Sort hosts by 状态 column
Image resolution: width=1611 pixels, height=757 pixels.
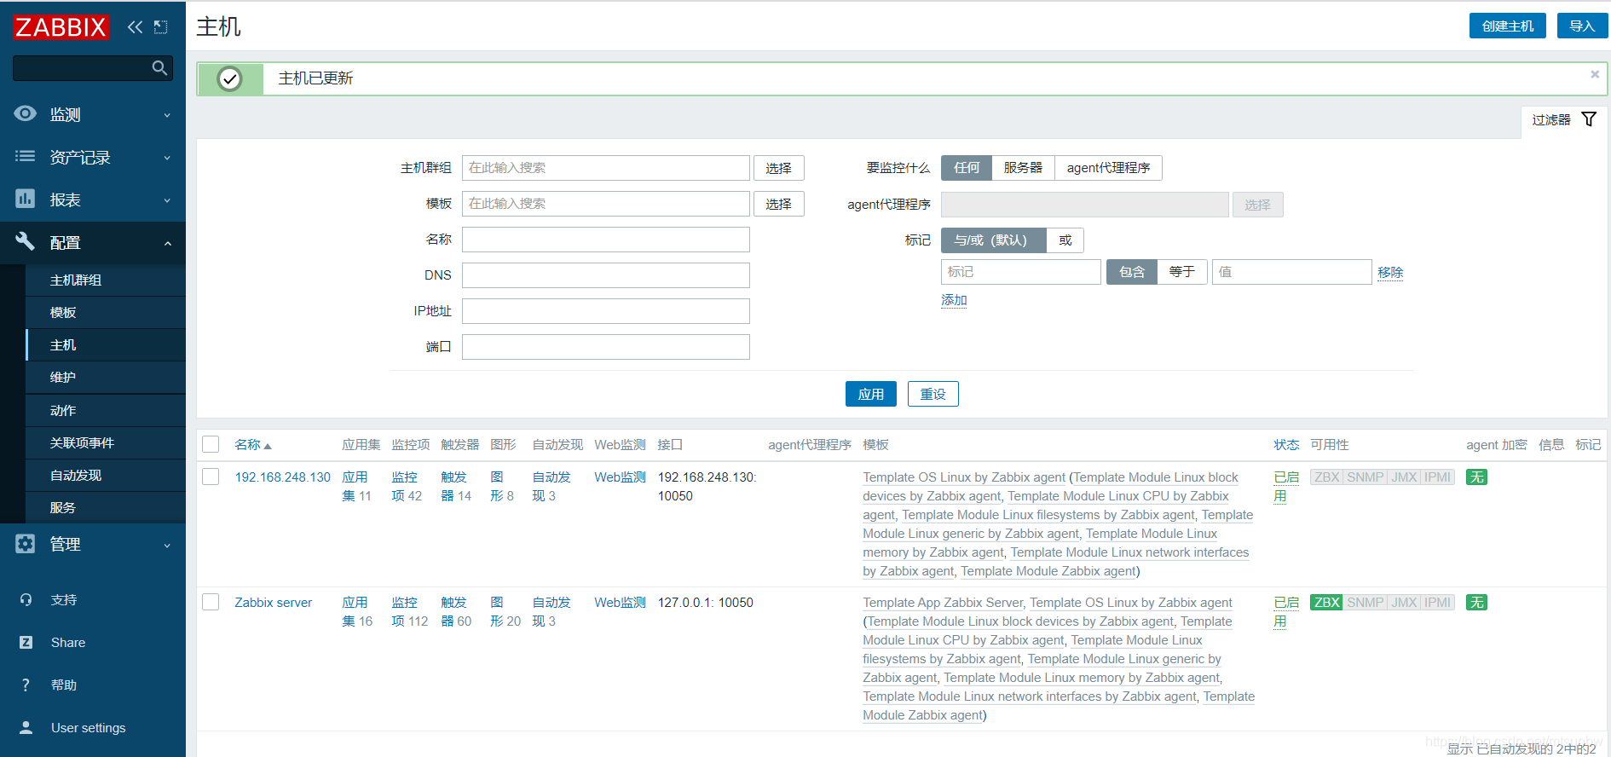point(1286,445)
